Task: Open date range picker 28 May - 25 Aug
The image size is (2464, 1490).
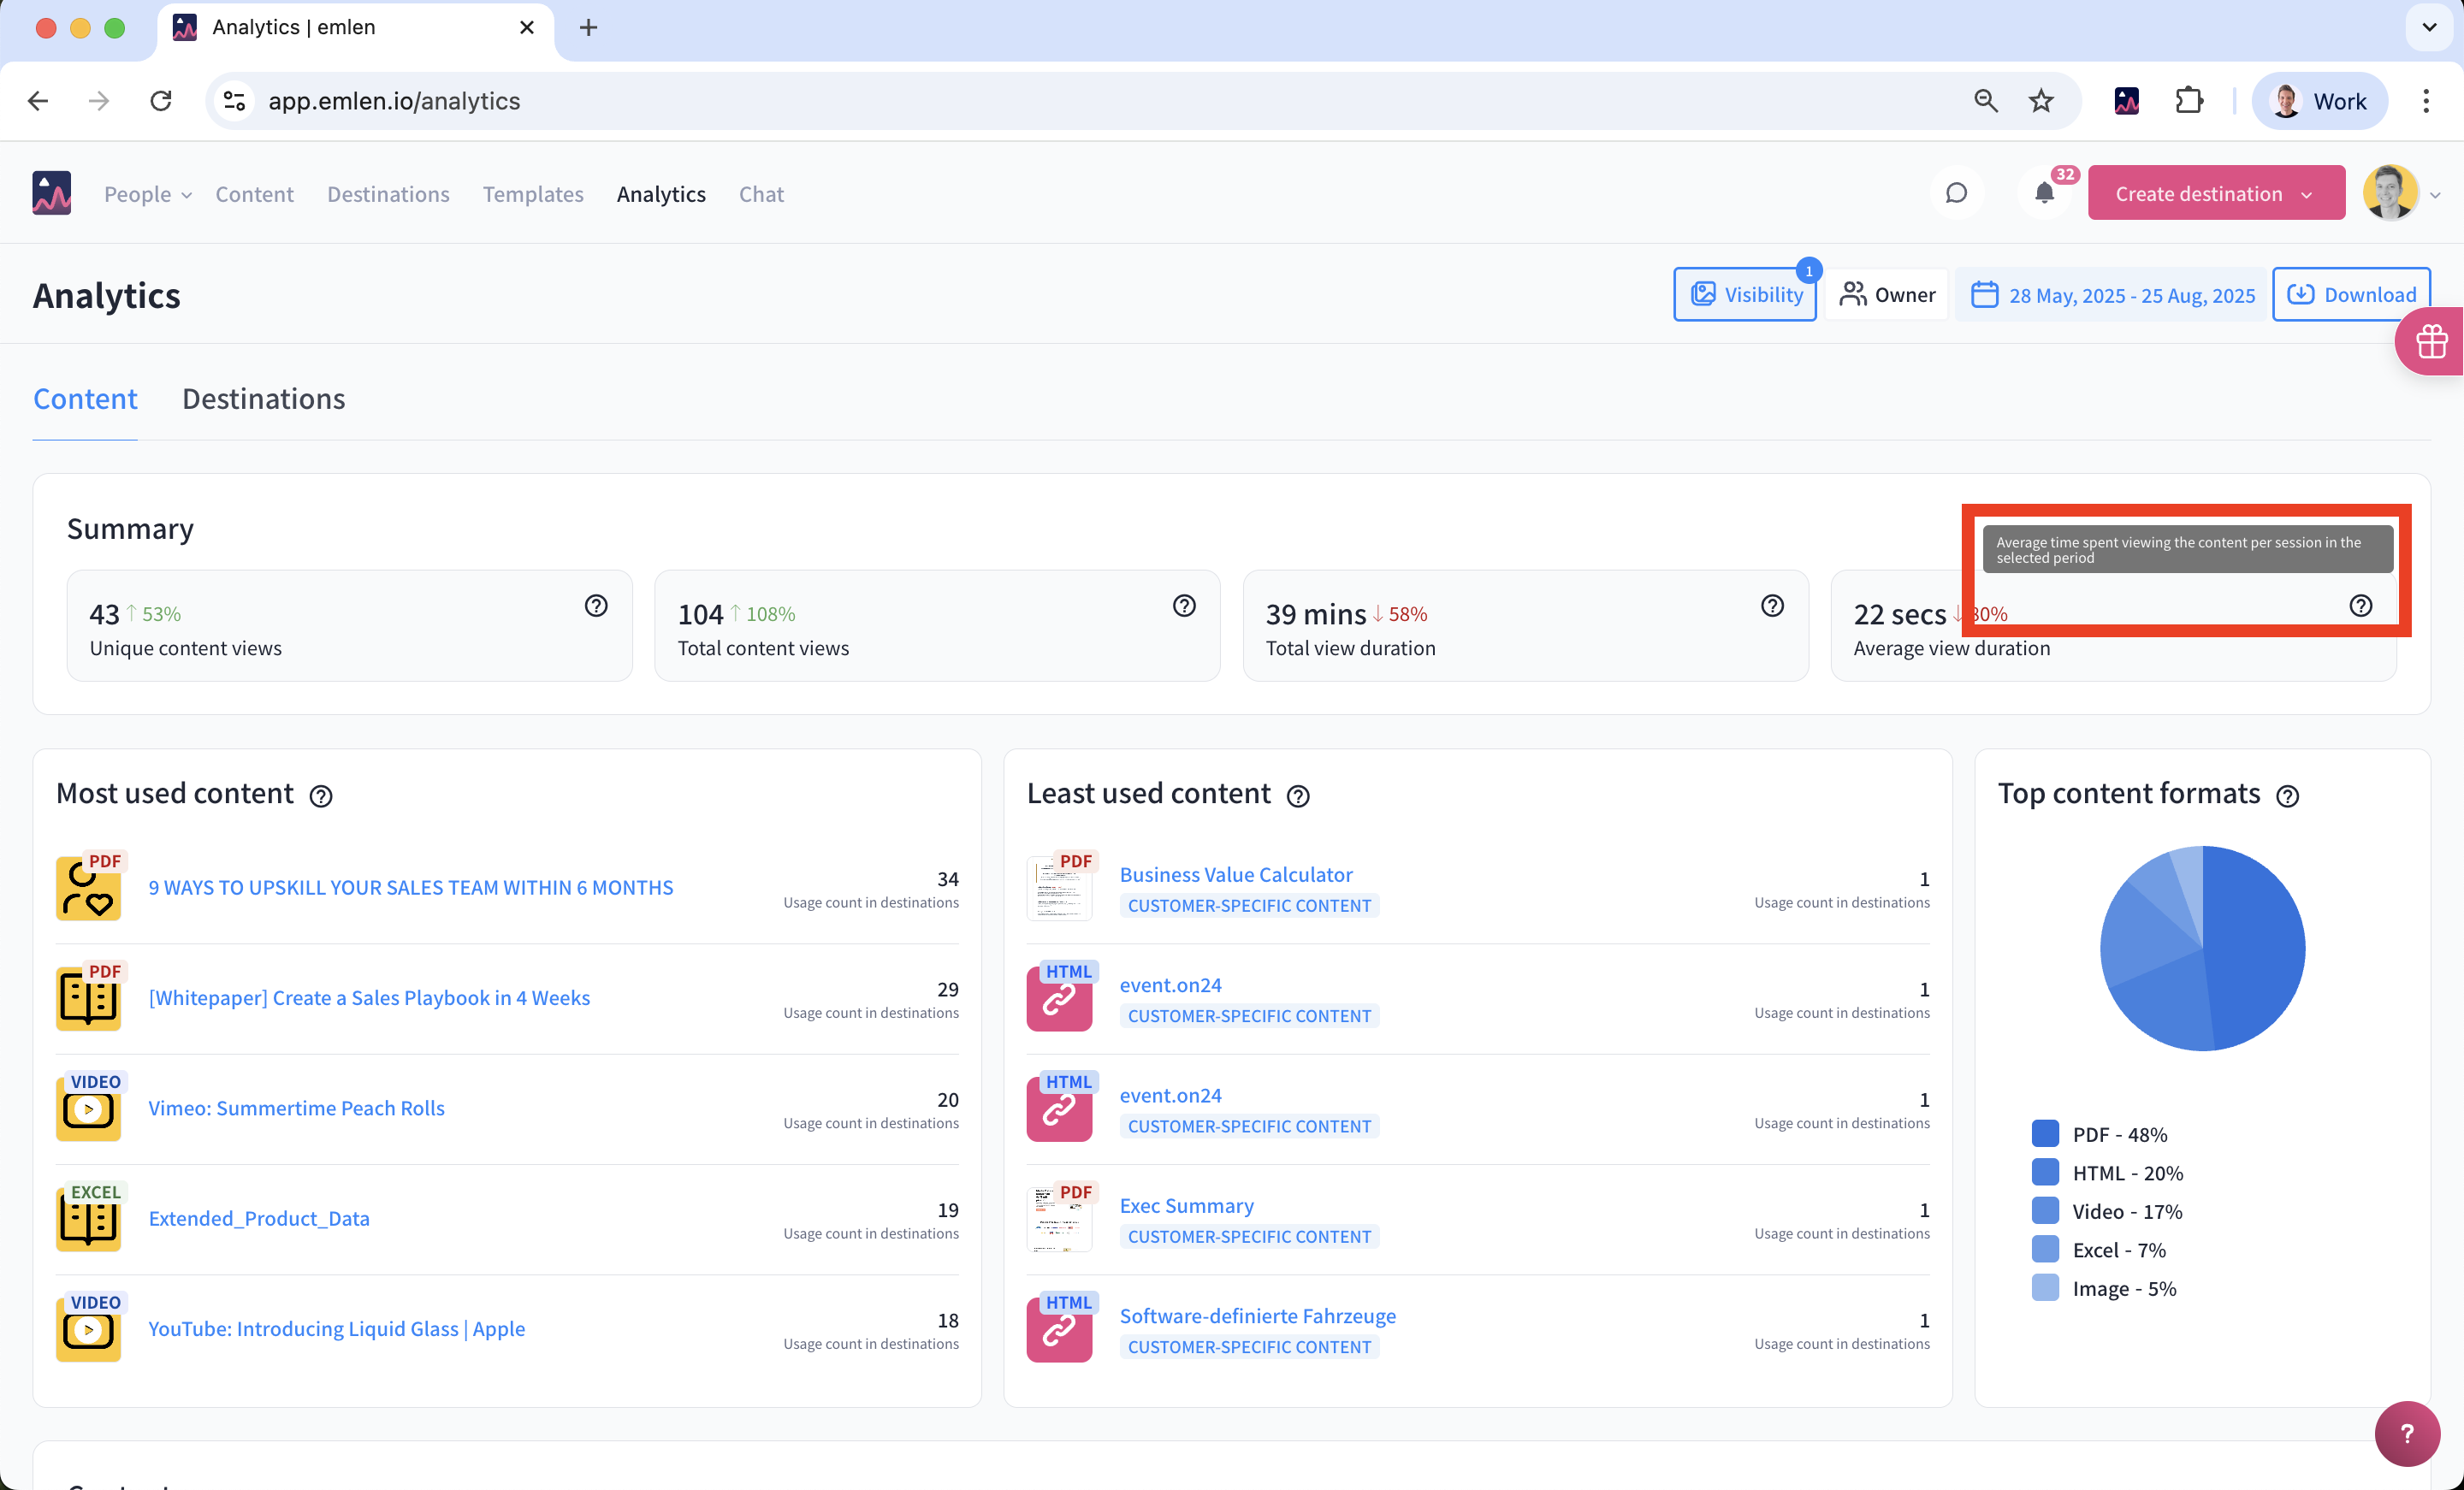Action: point(2112,295)
